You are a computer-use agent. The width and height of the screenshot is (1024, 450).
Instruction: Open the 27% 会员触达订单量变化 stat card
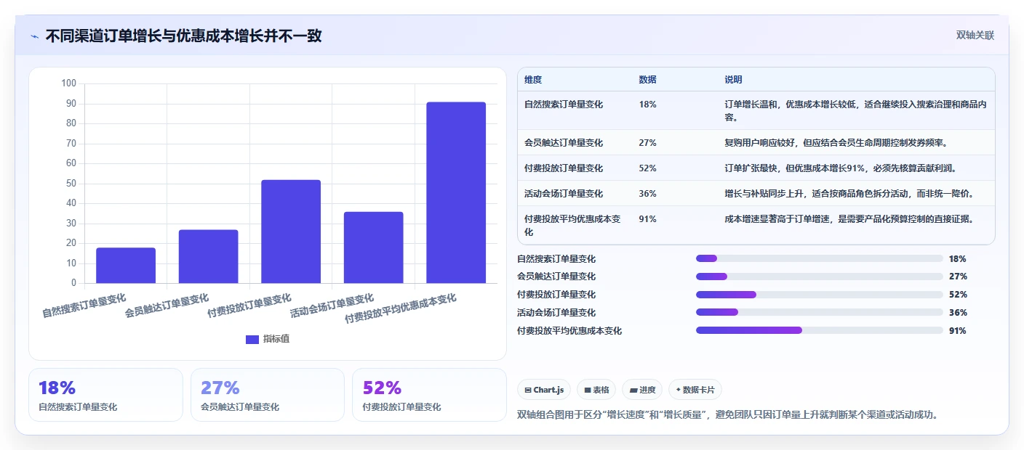click(268, 395)
